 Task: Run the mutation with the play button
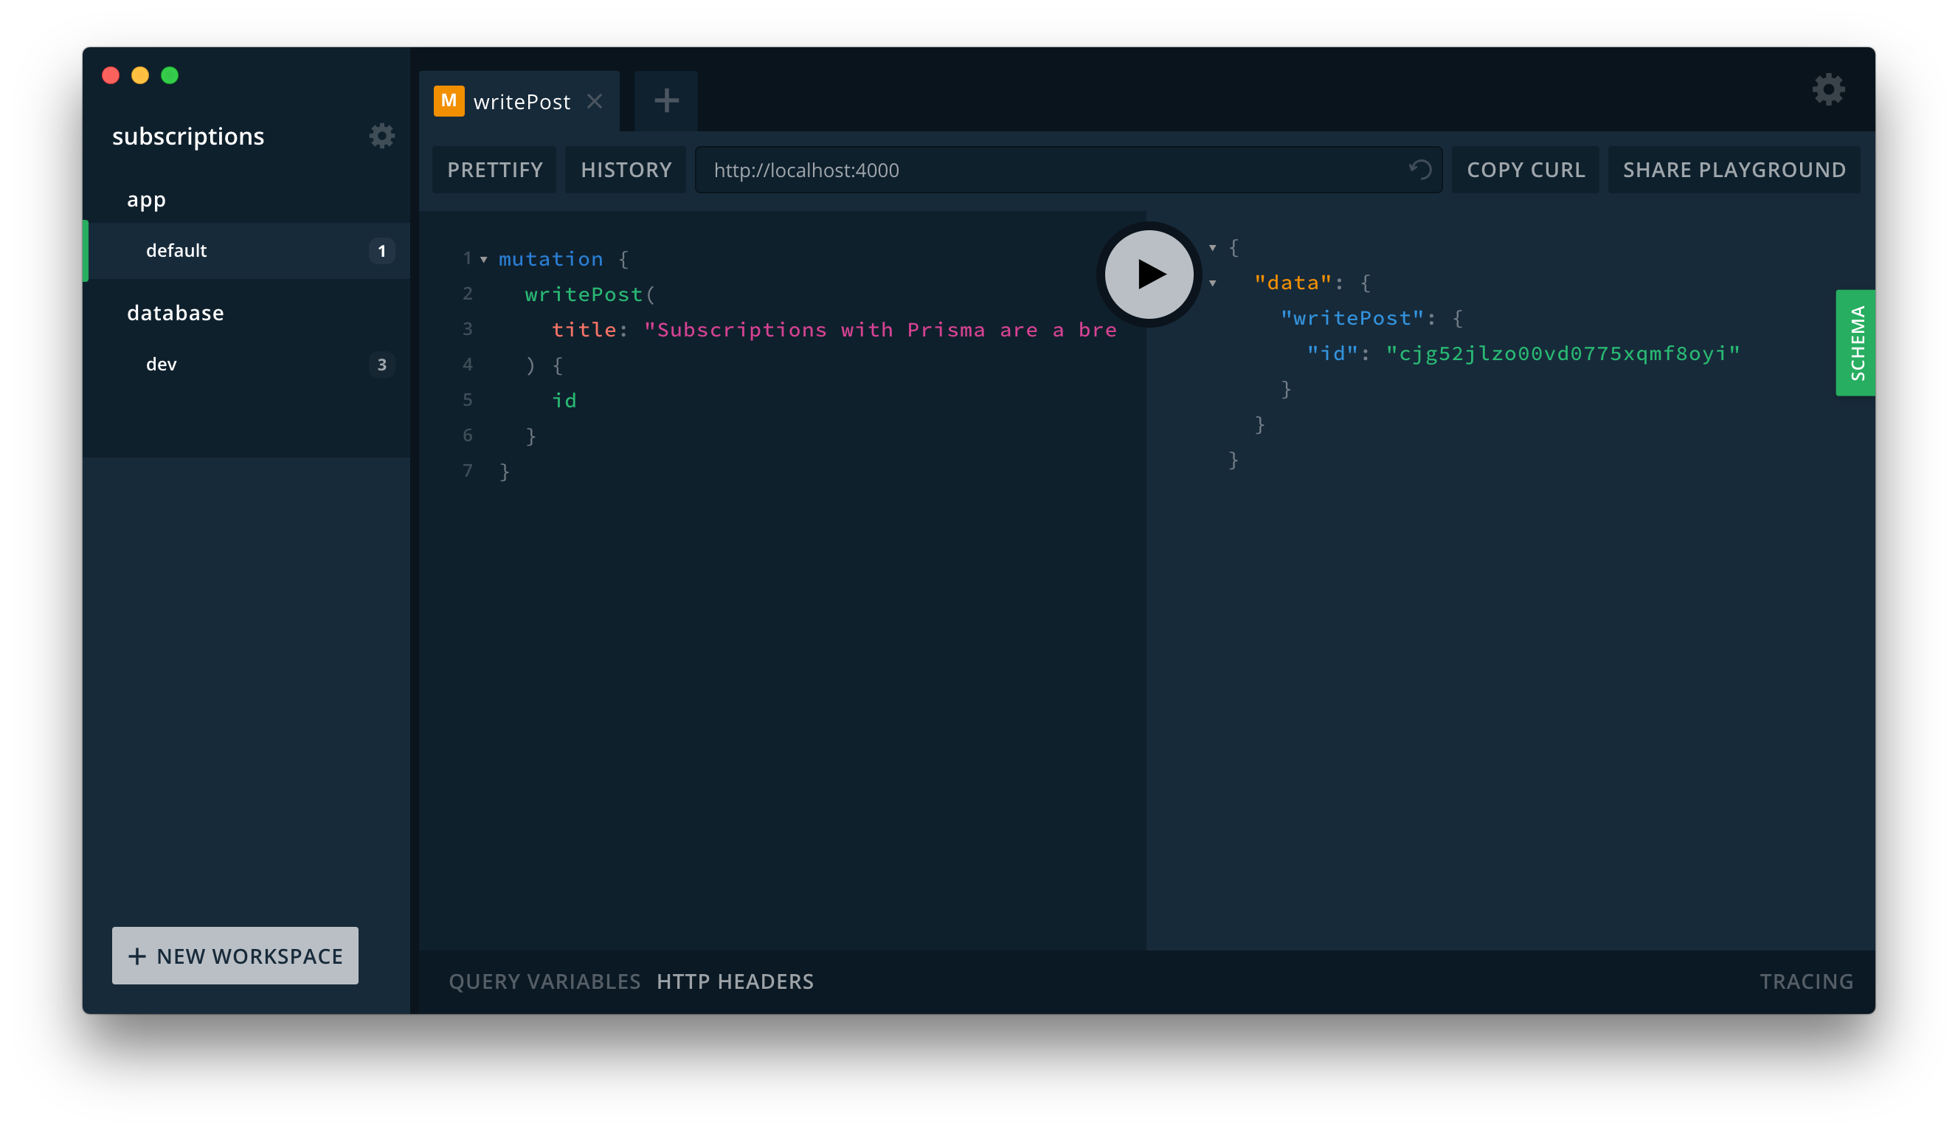[x=1149, y=275]
